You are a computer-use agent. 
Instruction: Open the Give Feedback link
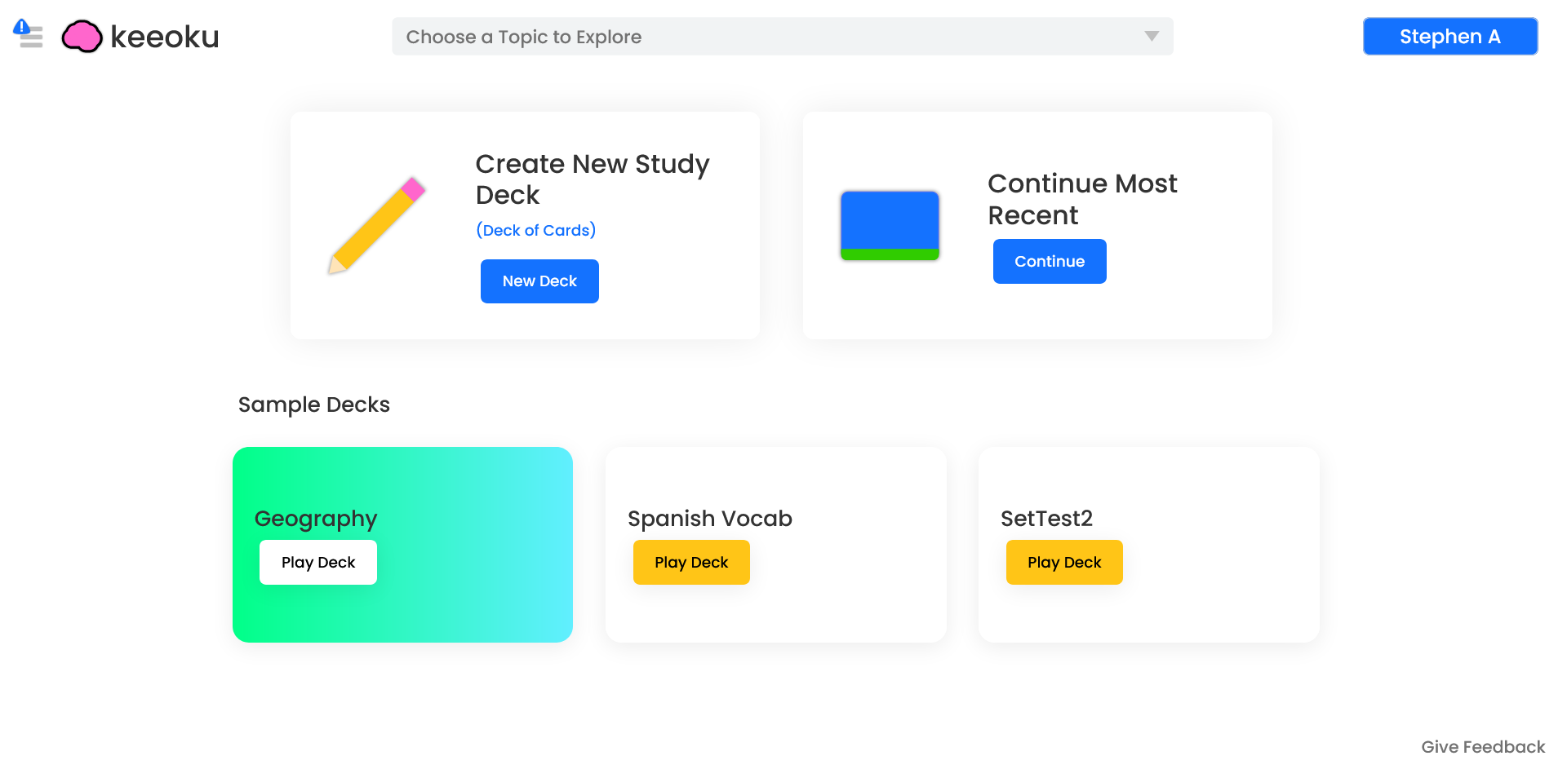point(1483,747)
